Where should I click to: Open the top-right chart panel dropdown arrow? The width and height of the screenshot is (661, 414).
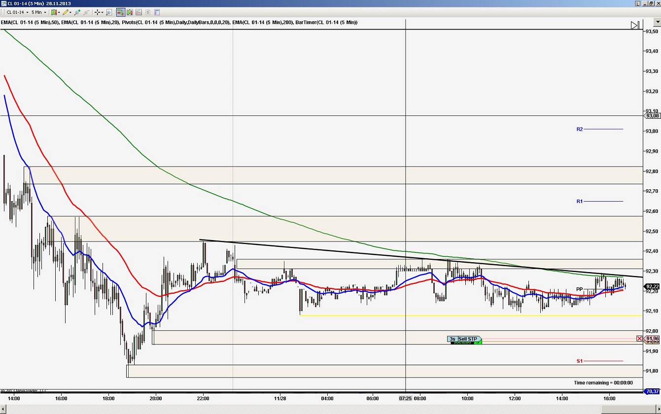(x=657, y=22)
